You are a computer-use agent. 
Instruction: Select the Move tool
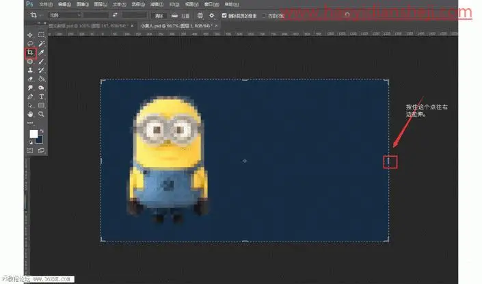point(30,35)
